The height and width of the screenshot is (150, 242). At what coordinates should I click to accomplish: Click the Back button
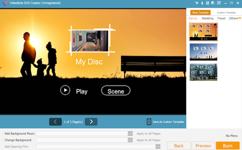[x=179, y=146]
